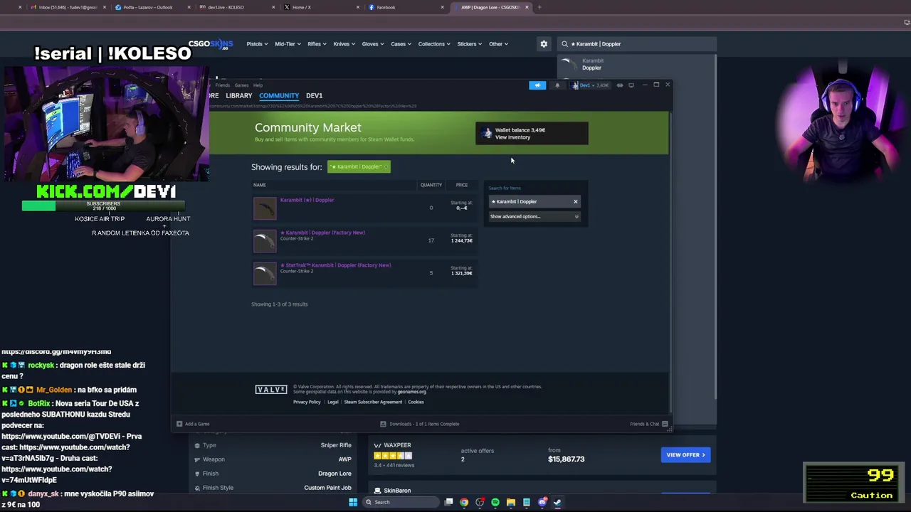Open the Rifles dropdown menu
The height and width of the screenshot is (512, 911).
pos(317,44)
